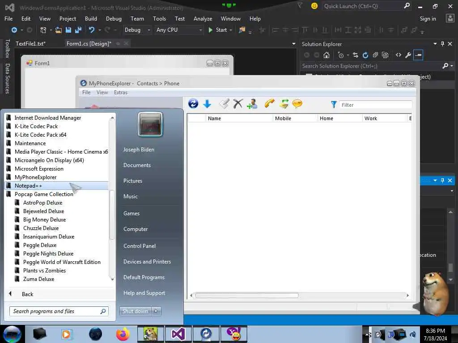This screenshot has height=343, width=458.
Task: Click the Properties wrench in Solution Explorer
Action: [x=408, y=55]
